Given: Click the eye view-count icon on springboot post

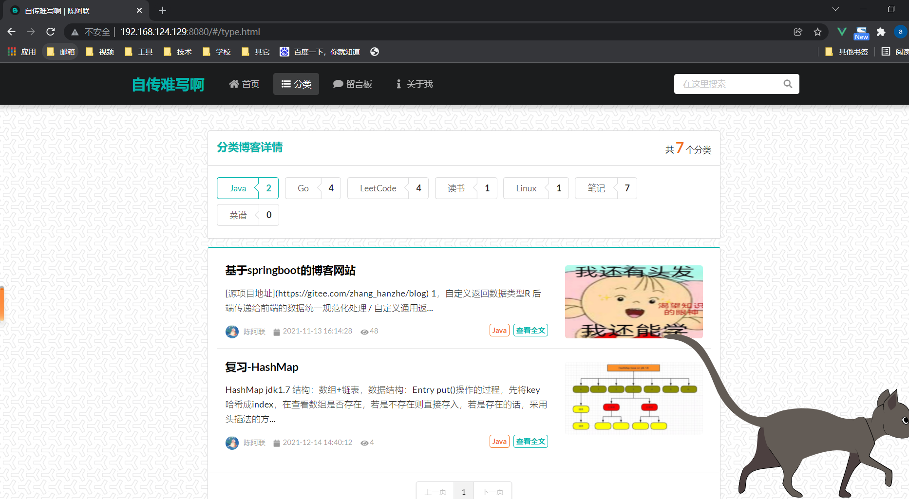Looking at the screenshot, I should [365, 332].
